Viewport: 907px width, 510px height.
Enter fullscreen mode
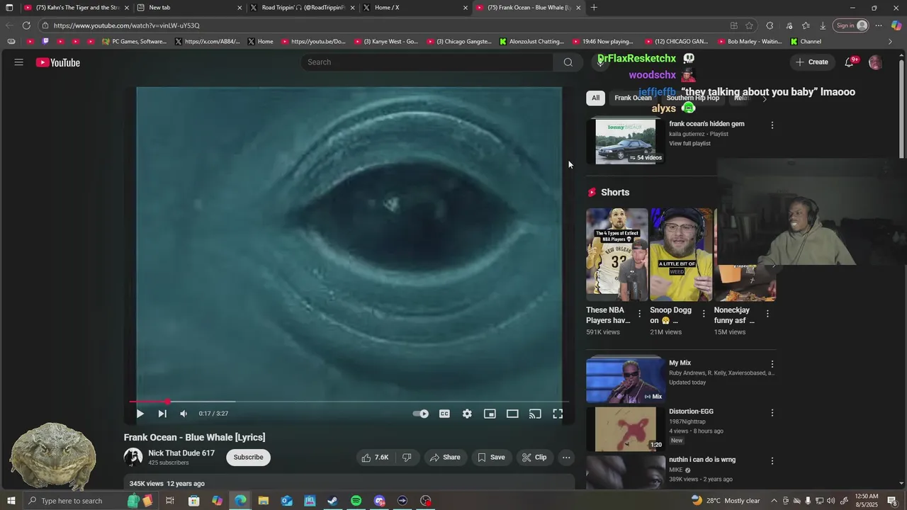[558, 414]
